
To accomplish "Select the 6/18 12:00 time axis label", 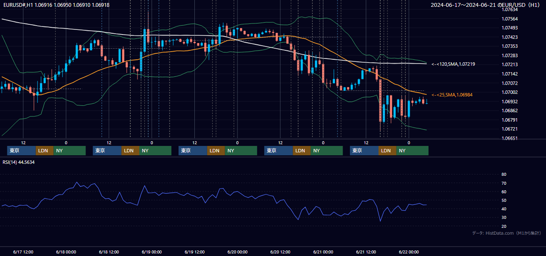I will pyautogui.click(x=109, y=252).
